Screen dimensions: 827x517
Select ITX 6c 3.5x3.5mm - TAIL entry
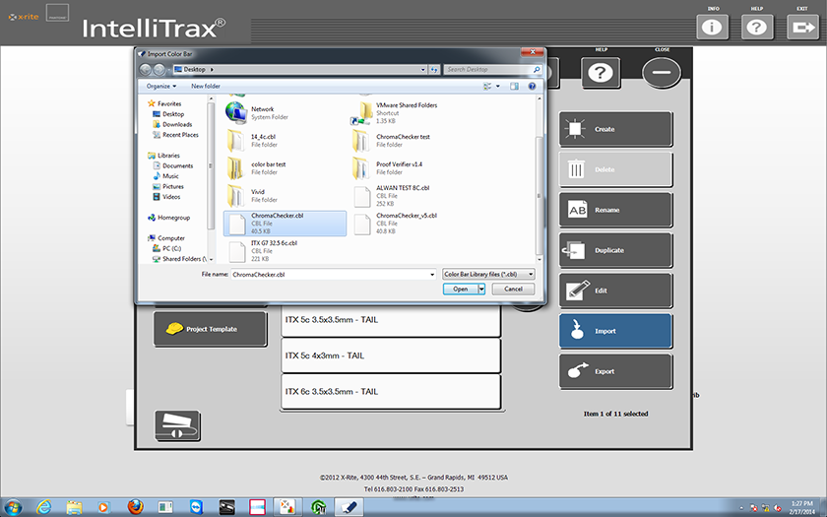(390, 392)
